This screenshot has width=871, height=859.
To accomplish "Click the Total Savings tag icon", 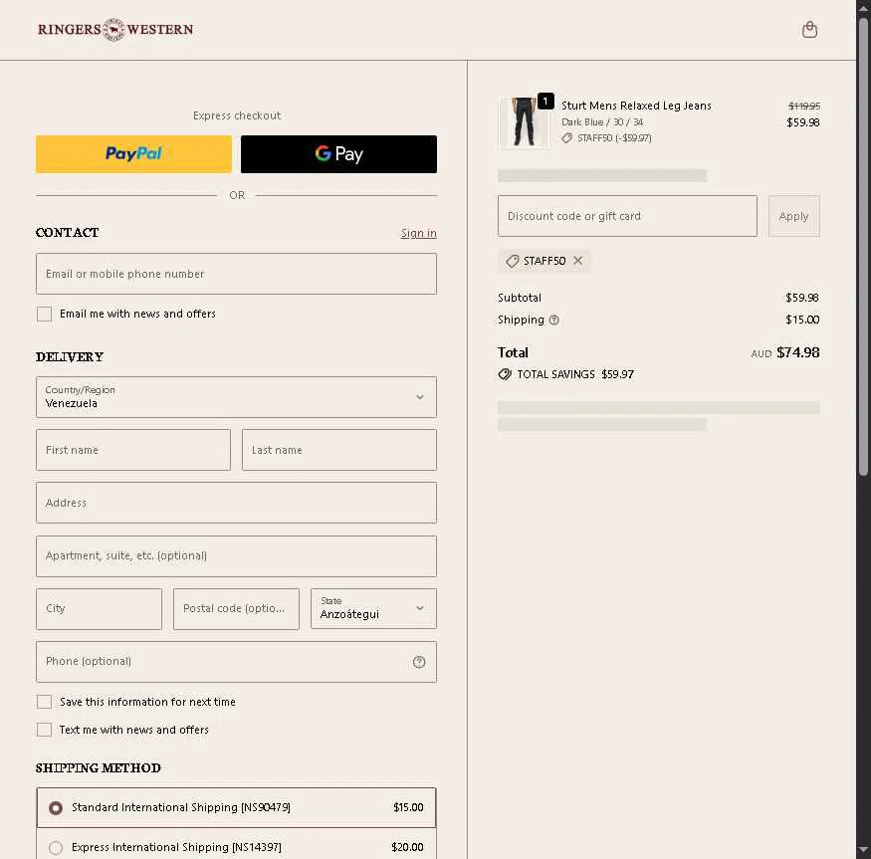I will (505, 374).
